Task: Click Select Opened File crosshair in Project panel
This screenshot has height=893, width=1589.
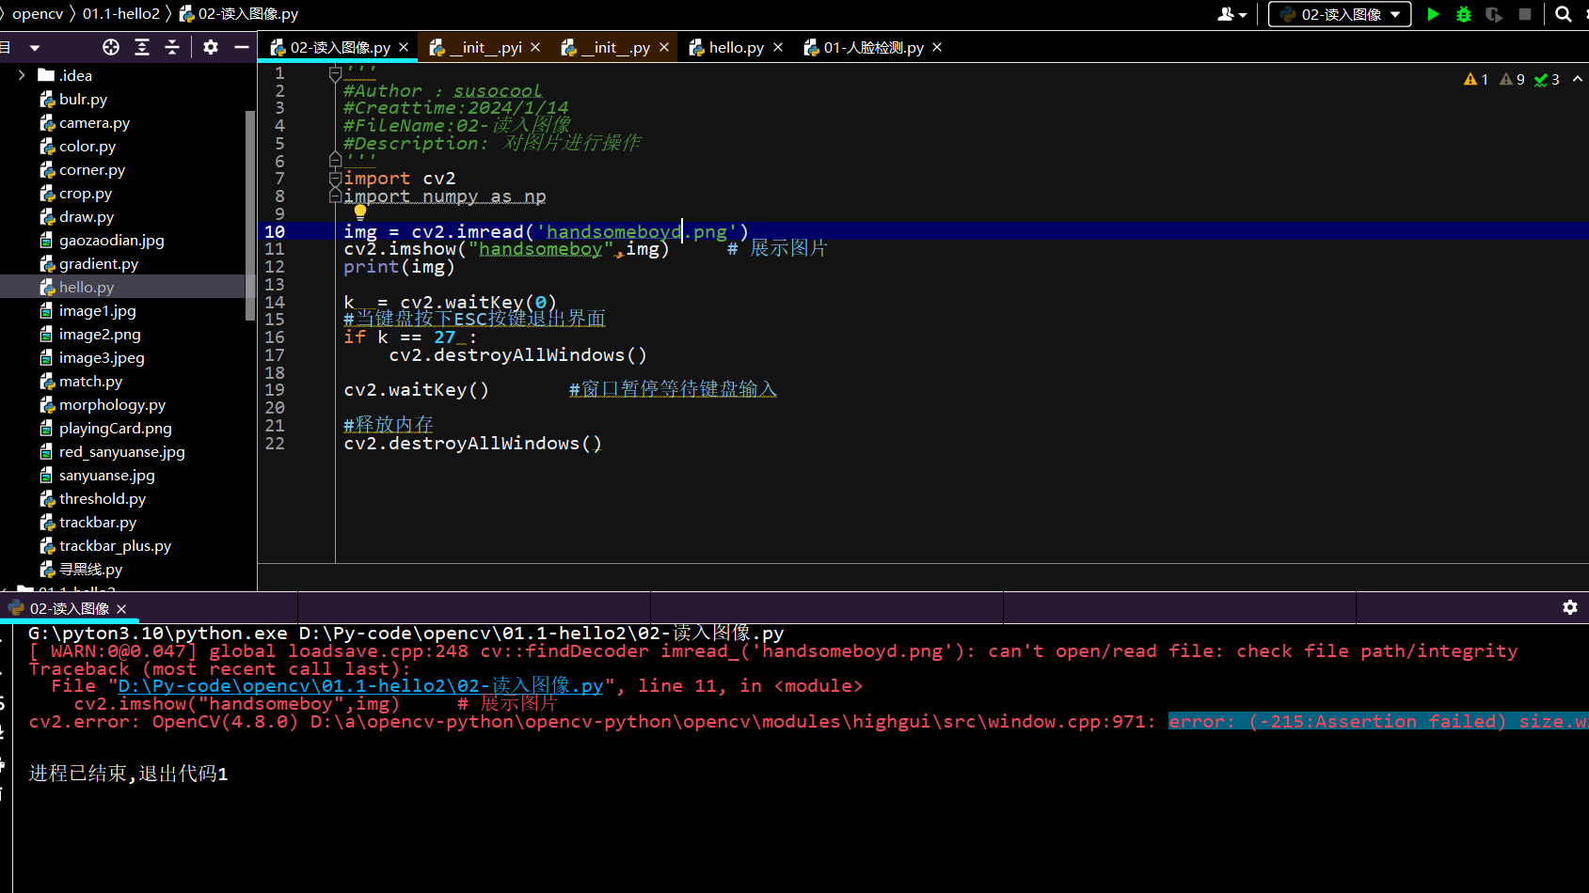Action: [x=110, y=46]
